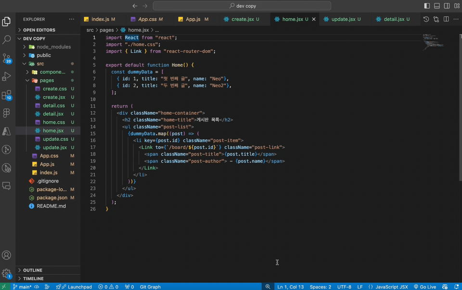Expand the Timeline section

pyautogui.click(x=48, y=278)
